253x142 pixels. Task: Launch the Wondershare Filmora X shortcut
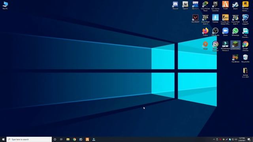point(225,46)
